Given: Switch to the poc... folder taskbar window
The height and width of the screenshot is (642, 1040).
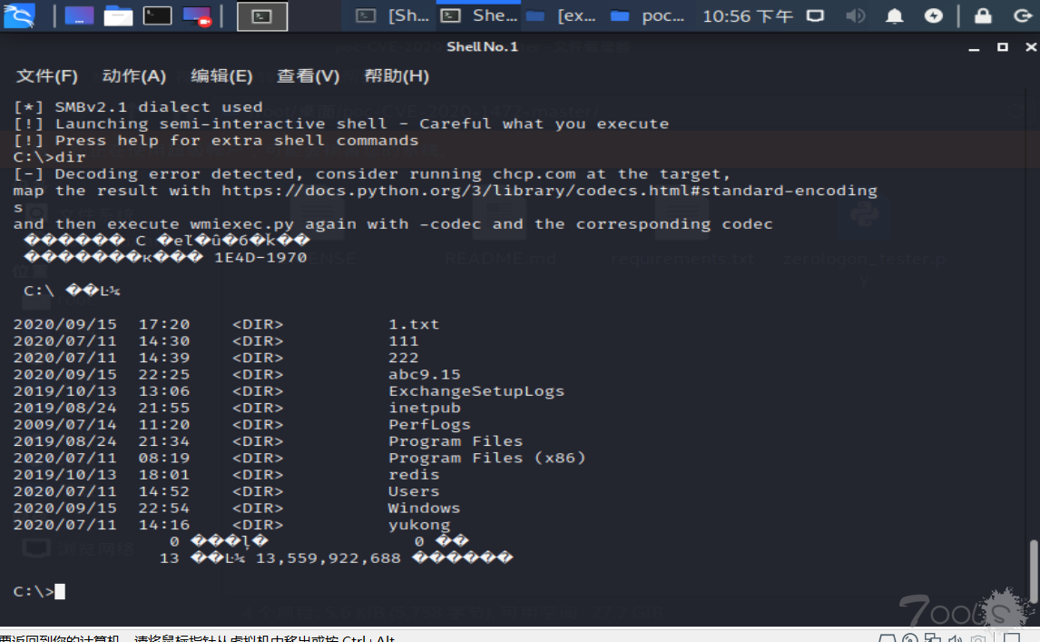Looking at the screenshot, I should click(647, 16).
